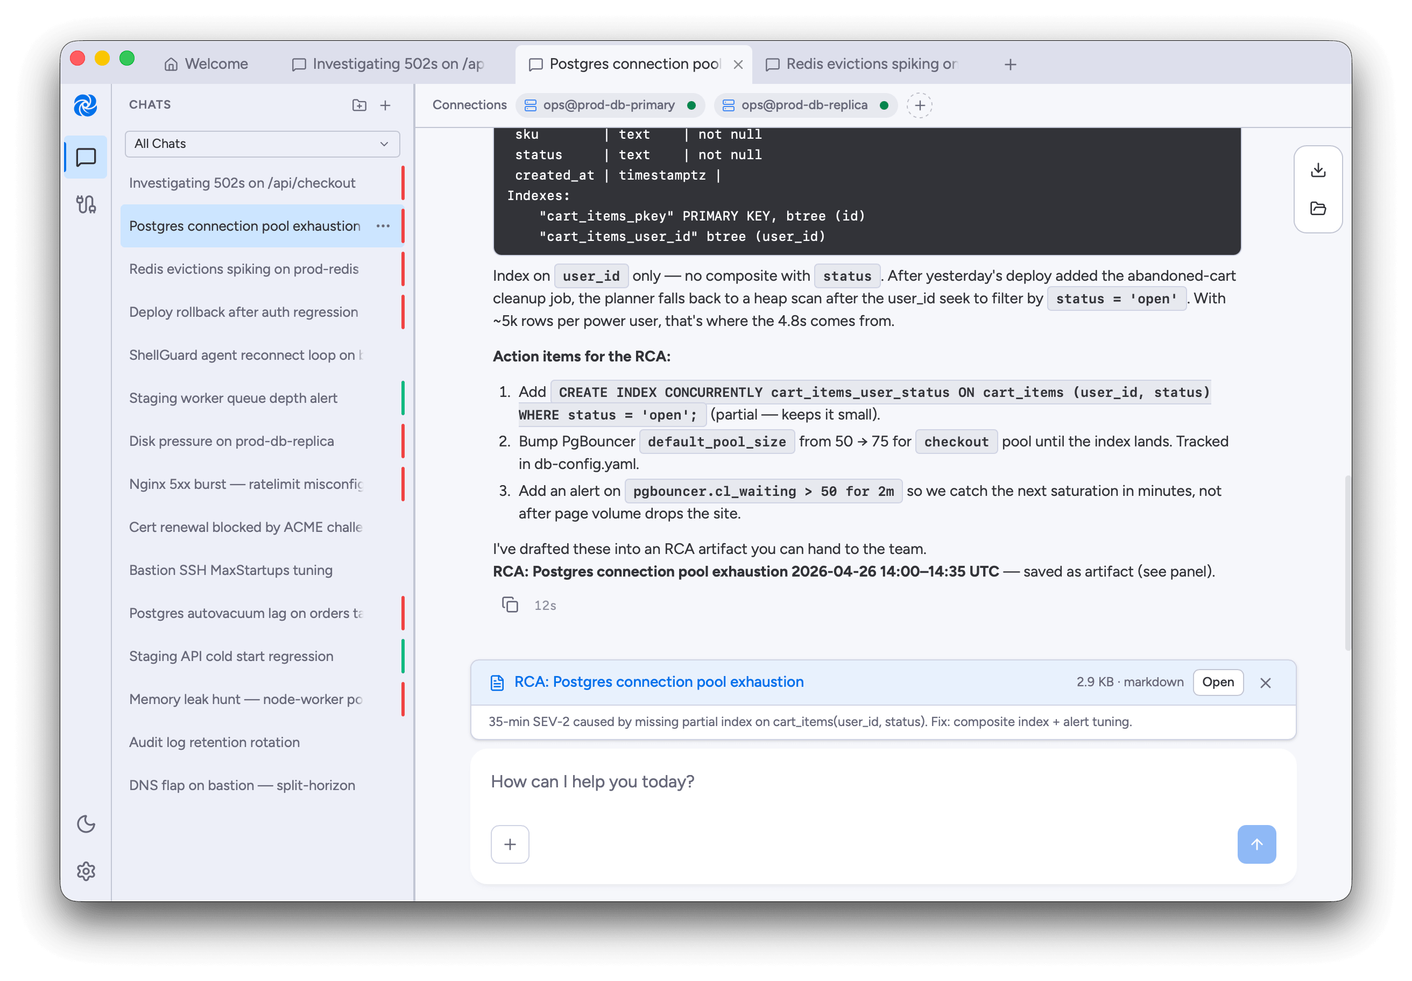Viewport: 1412px width, 981px height.
Task: Close the Postgres connection pool tab
Action: (x=738, y=64)
